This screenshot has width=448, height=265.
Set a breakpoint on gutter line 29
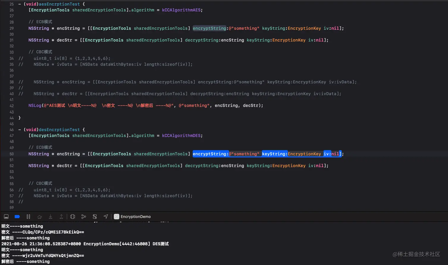[12, 28]
